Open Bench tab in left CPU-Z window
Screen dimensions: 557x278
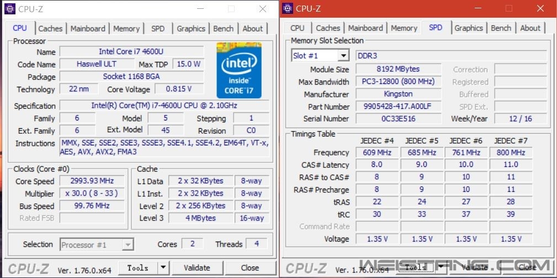click(x=224, y=28)
